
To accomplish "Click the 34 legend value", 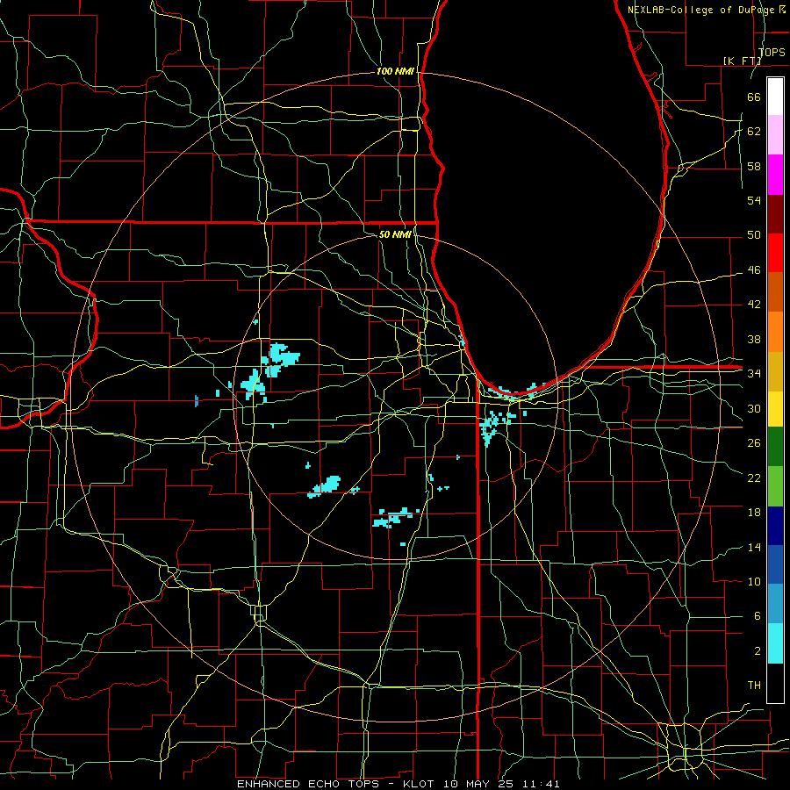I will tap(754, 373).
